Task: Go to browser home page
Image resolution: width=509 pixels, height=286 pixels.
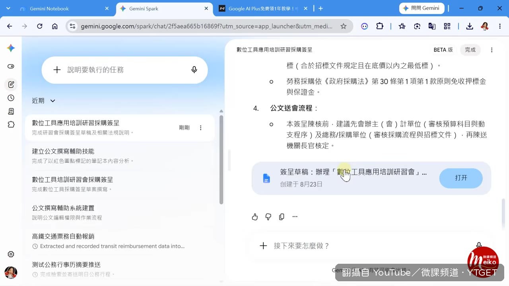Action: tap(55, 26)
